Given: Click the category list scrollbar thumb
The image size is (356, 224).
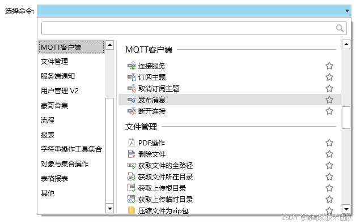Looking at the screenshot, I should click(x=110, y=151).
